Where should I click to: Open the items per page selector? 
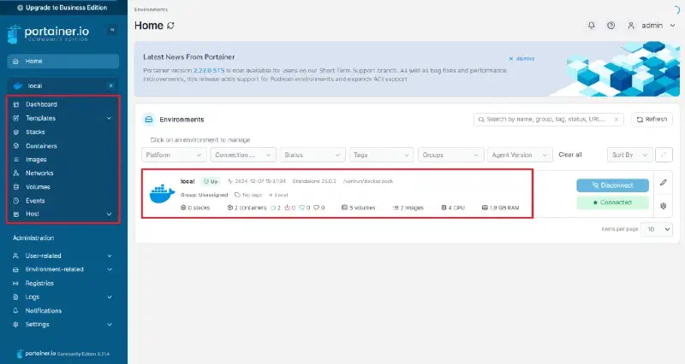pos(657,229)
